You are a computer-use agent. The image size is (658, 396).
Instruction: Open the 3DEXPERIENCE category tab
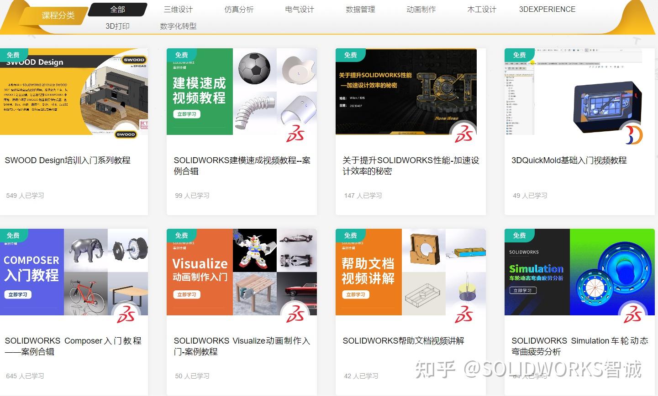[547, 9]
